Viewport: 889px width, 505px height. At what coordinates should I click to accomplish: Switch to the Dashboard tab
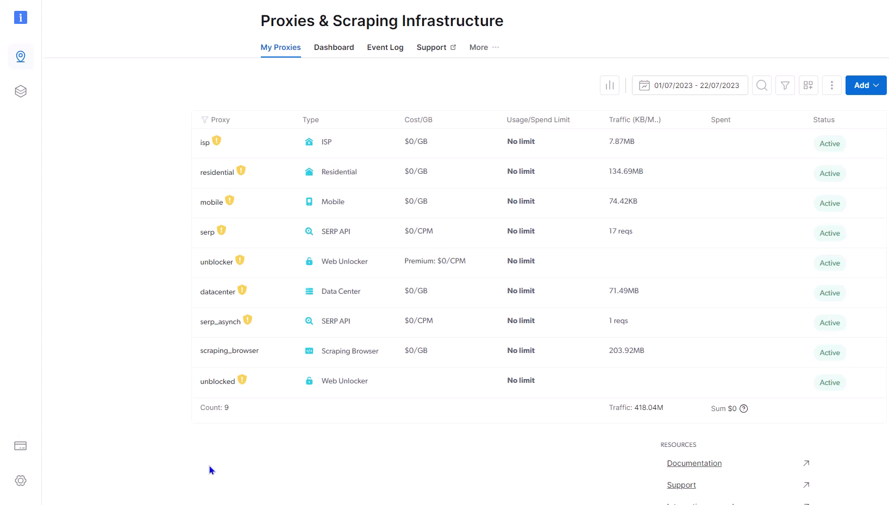click(x=334, y=47)
